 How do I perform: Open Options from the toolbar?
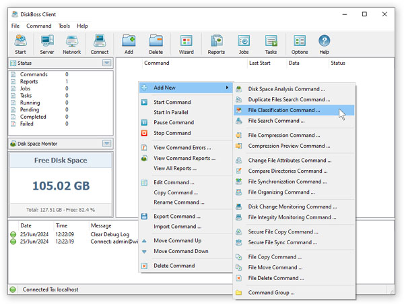click(300, 45)
